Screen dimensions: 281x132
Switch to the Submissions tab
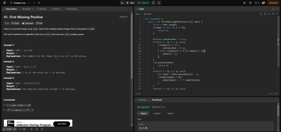[70, 9]
